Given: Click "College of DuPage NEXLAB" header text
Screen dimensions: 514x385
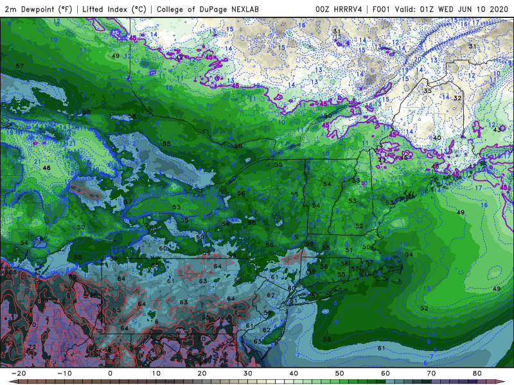Looking at the screenshot, I should (x=208, y=10).
